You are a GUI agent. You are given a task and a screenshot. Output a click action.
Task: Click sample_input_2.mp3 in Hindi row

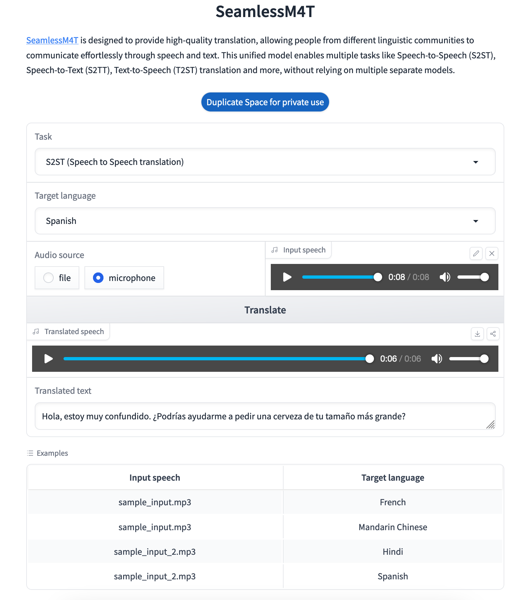[155, 551]
